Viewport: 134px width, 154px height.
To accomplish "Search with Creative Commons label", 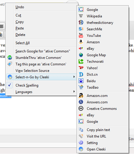I will [x=102, y=109].
